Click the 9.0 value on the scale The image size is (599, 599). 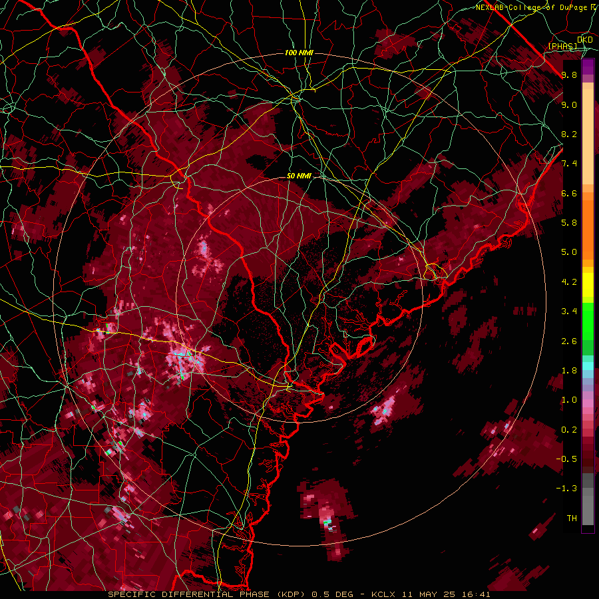(x=569, y=105)
